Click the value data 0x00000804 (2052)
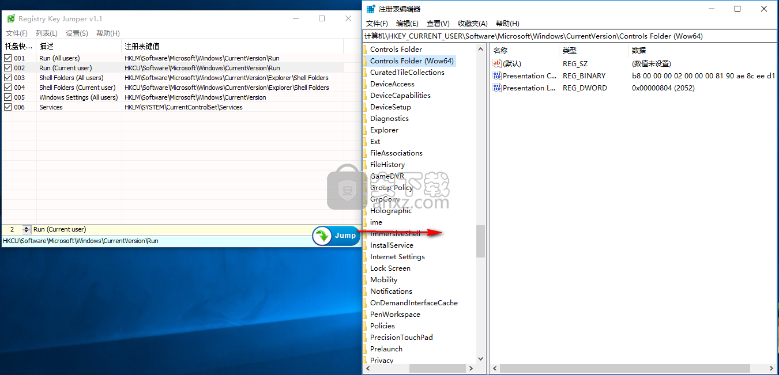 pos(663,88)
